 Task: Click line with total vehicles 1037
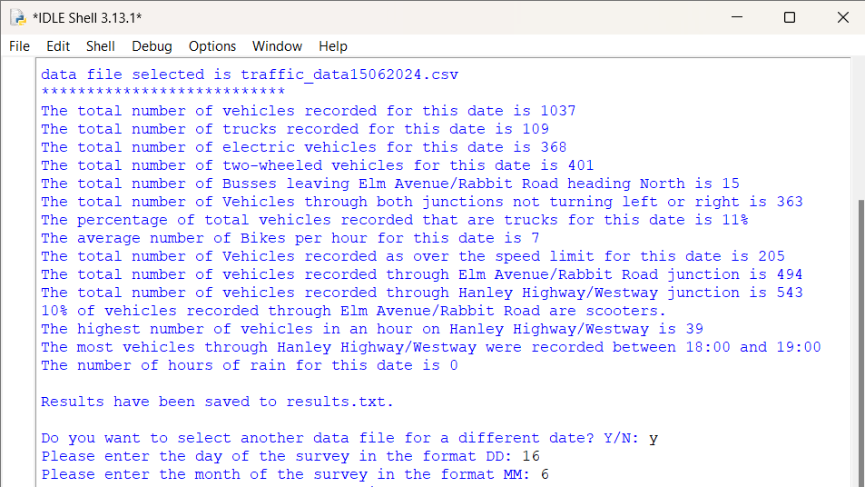click(309, 111)
